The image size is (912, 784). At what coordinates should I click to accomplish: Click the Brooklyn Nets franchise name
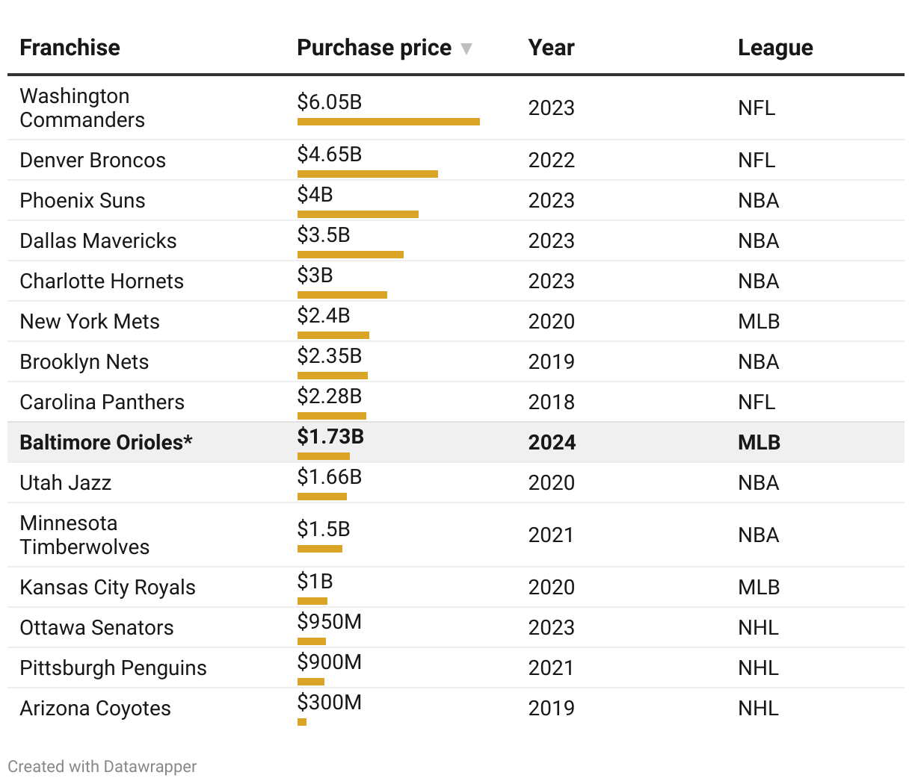point(84,361)
